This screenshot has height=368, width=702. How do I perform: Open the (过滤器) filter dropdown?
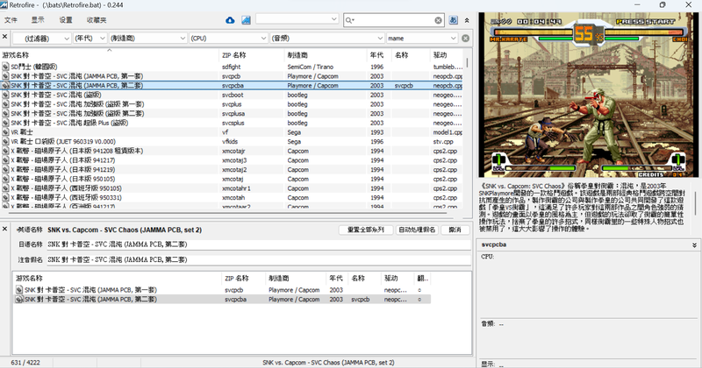pyautogui.click(x=41, y=39)
